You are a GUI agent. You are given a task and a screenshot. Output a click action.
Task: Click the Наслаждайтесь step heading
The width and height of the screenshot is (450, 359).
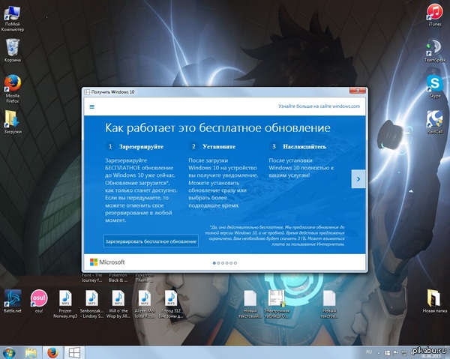coord(304,147)
